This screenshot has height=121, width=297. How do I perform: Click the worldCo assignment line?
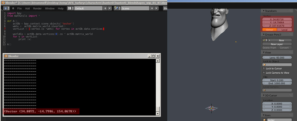(x=53, y=34)
